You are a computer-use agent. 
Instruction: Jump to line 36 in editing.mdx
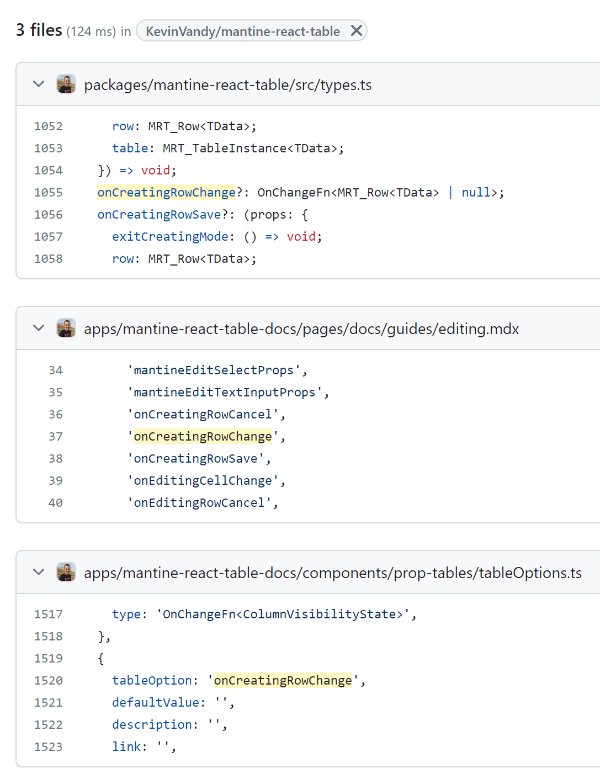click(56, 415)
